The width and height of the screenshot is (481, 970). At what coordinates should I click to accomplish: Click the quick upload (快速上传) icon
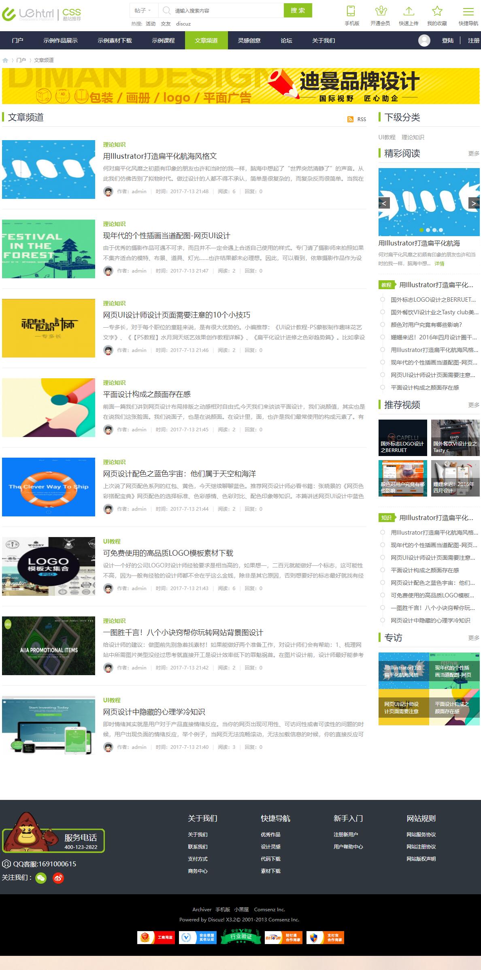[x=409, y=11]
